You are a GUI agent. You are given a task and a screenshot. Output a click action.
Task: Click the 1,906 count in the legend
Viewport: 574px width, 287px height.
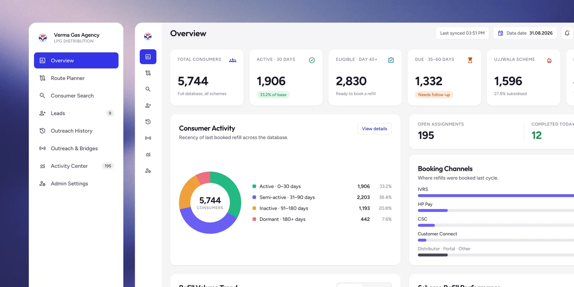pyautogui.click(x=363, y=186)
